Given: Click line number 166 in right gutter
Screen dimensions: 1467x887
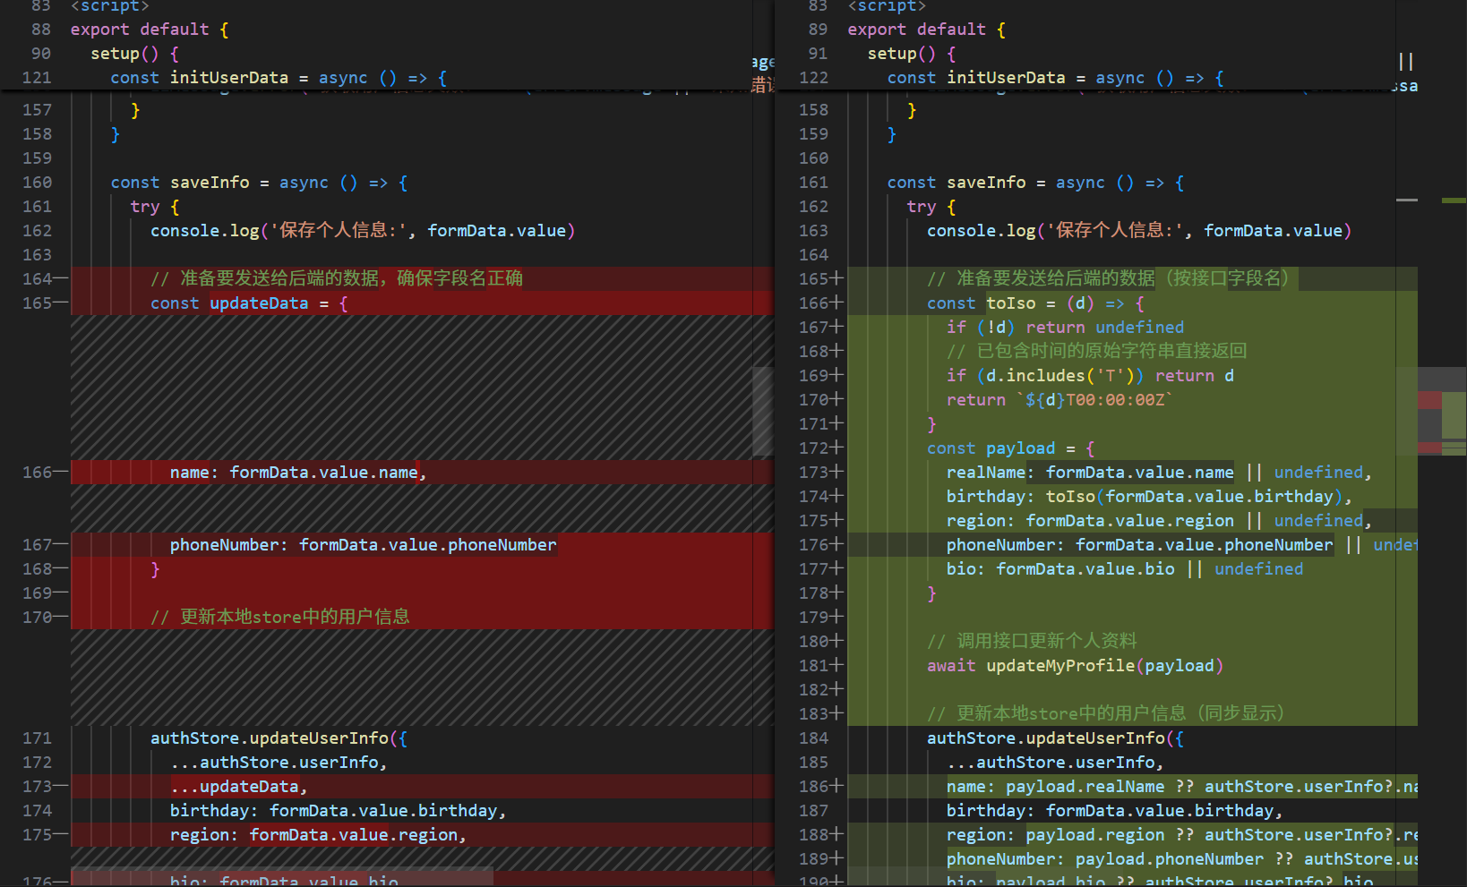Looking at the screenshot, I should point(813,303).
